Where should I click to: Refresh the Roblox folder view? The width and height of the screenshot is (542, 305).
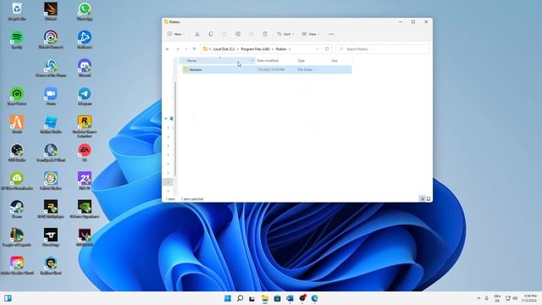327,49
